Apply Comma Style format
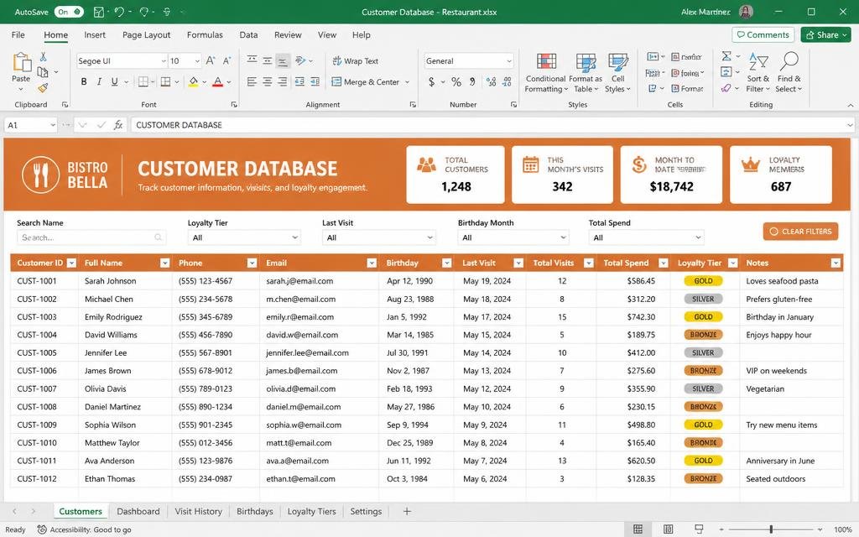 [472, 81]
